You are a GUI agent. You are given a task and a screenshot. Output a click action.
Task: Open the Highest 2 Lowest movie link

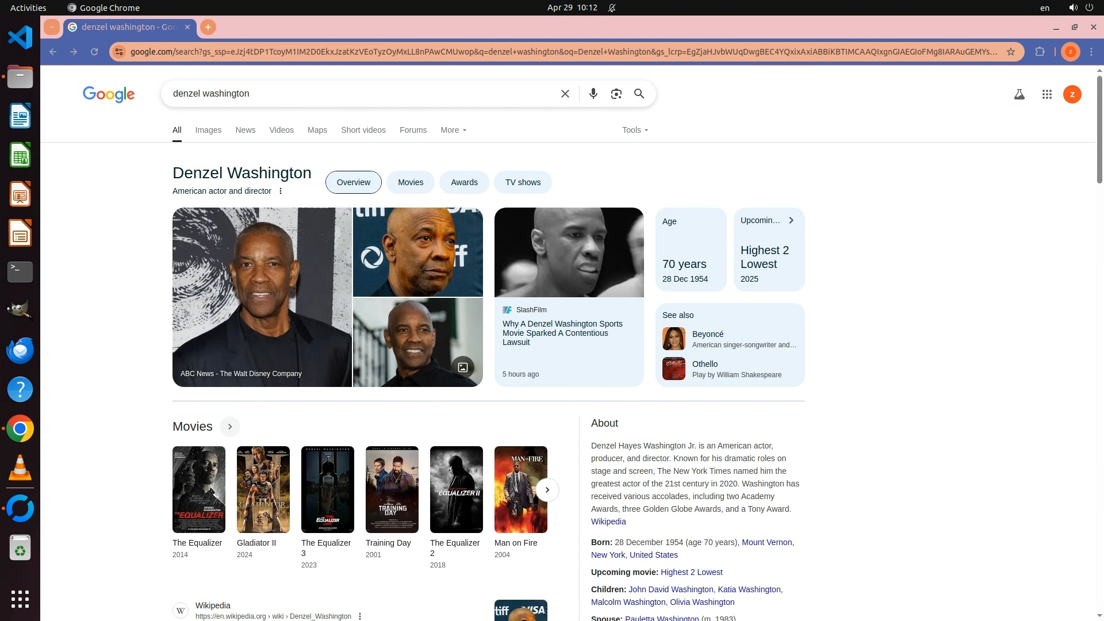click(x=691, y=572)
